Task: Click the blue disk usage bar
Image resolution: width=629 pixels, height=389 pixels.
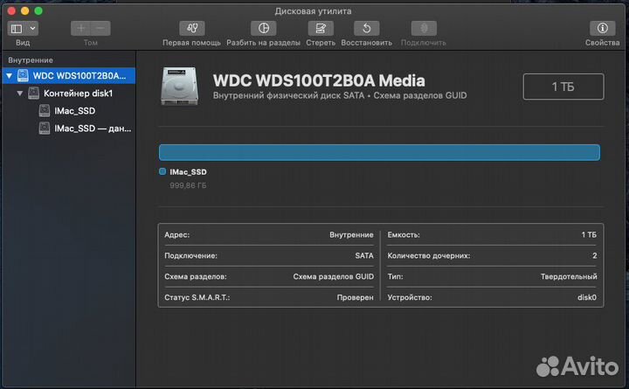Action: click(379, 152)
